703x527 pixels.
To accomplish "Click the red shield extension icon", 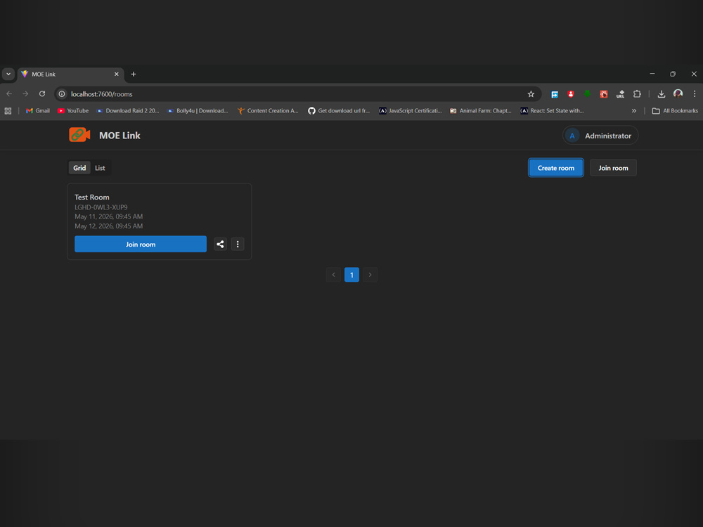I will pos(571,94).
